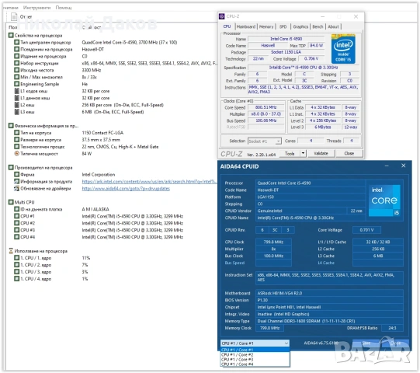
Task: Open the Tools dropdown arrow in CPU-Z
Action: (x=303, y=153)
